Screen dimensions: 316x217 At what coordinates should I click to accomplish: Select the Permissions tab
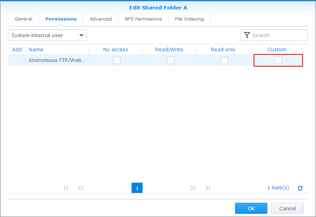[61, 19]
